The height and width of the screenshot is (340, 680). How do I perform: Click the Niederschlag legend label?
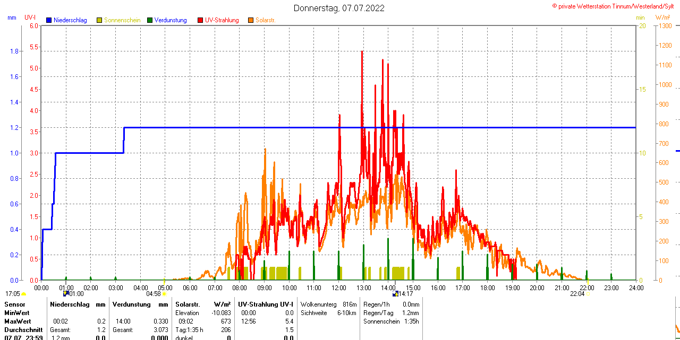(x=70, y=20)
